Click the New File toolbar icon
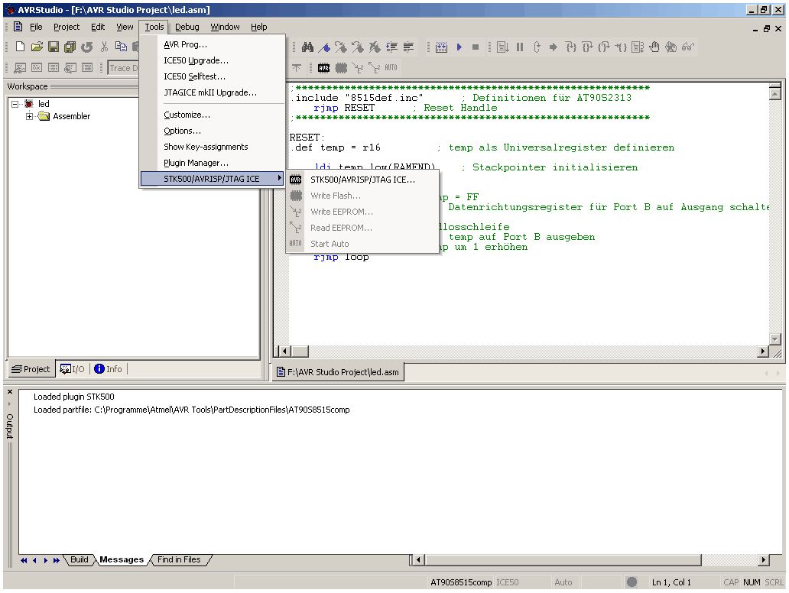This screenshot has height=593, width=789. [20, 47]
